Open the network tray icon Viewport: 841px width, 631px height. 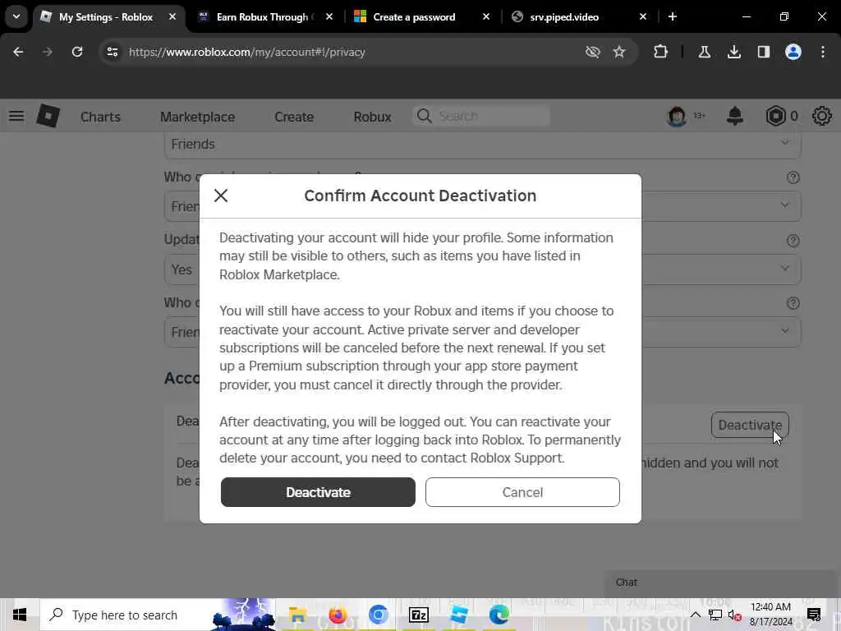(x=715, y=615)
